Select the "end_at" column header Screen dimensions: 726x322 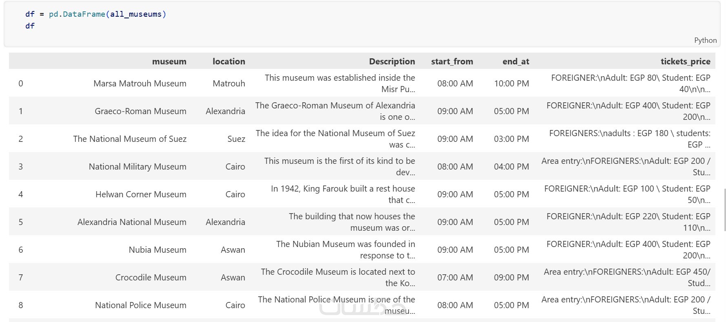(x=516, y=62)
